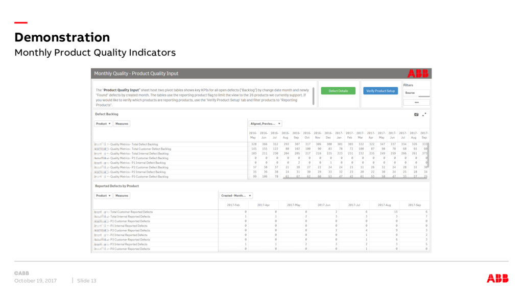523x294 pixels.
Task: Click the Defect Backlog panel title
Action: tap(107, 114)
